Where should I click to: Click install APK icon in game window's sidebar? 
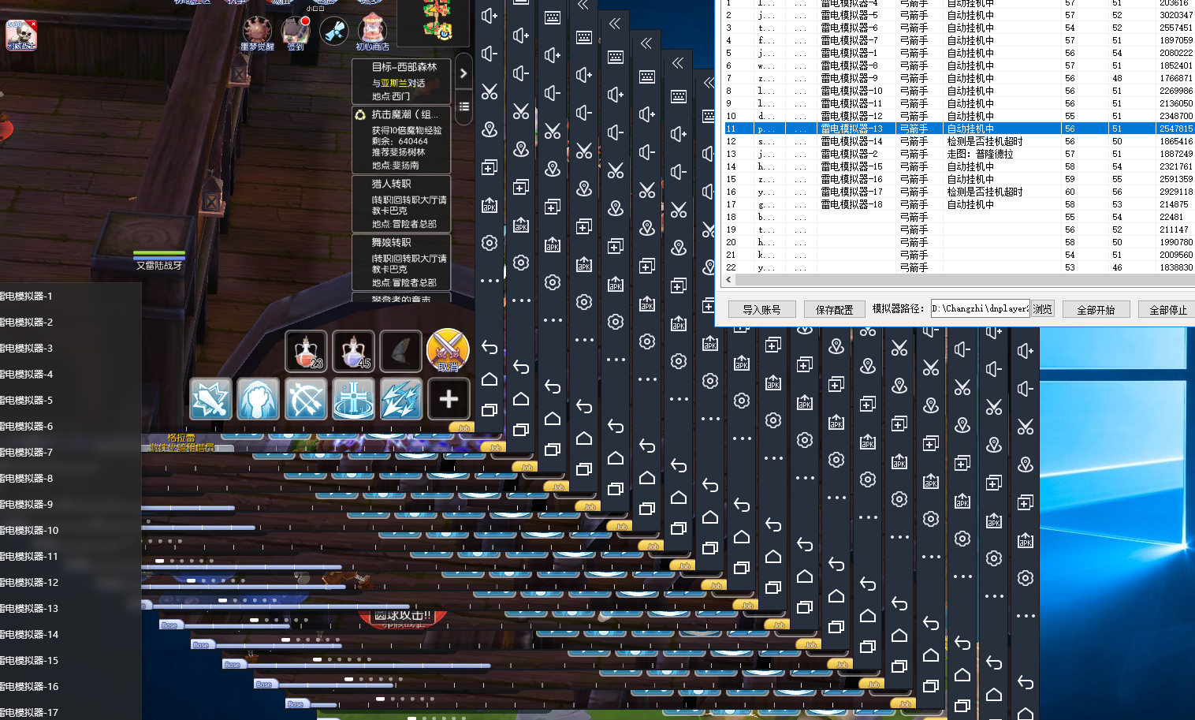point(490,205)
